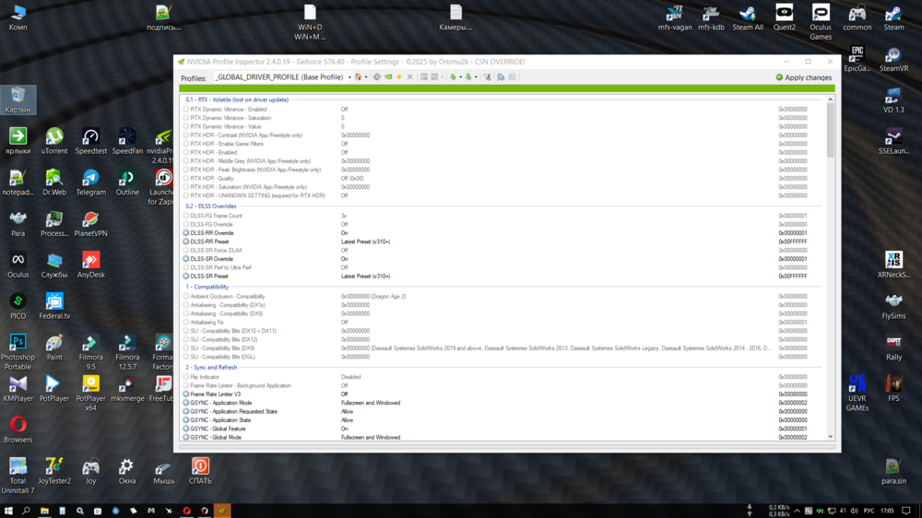
Task: Click the funnel filter icon in toolbar
Action: [x=488, y=77]
